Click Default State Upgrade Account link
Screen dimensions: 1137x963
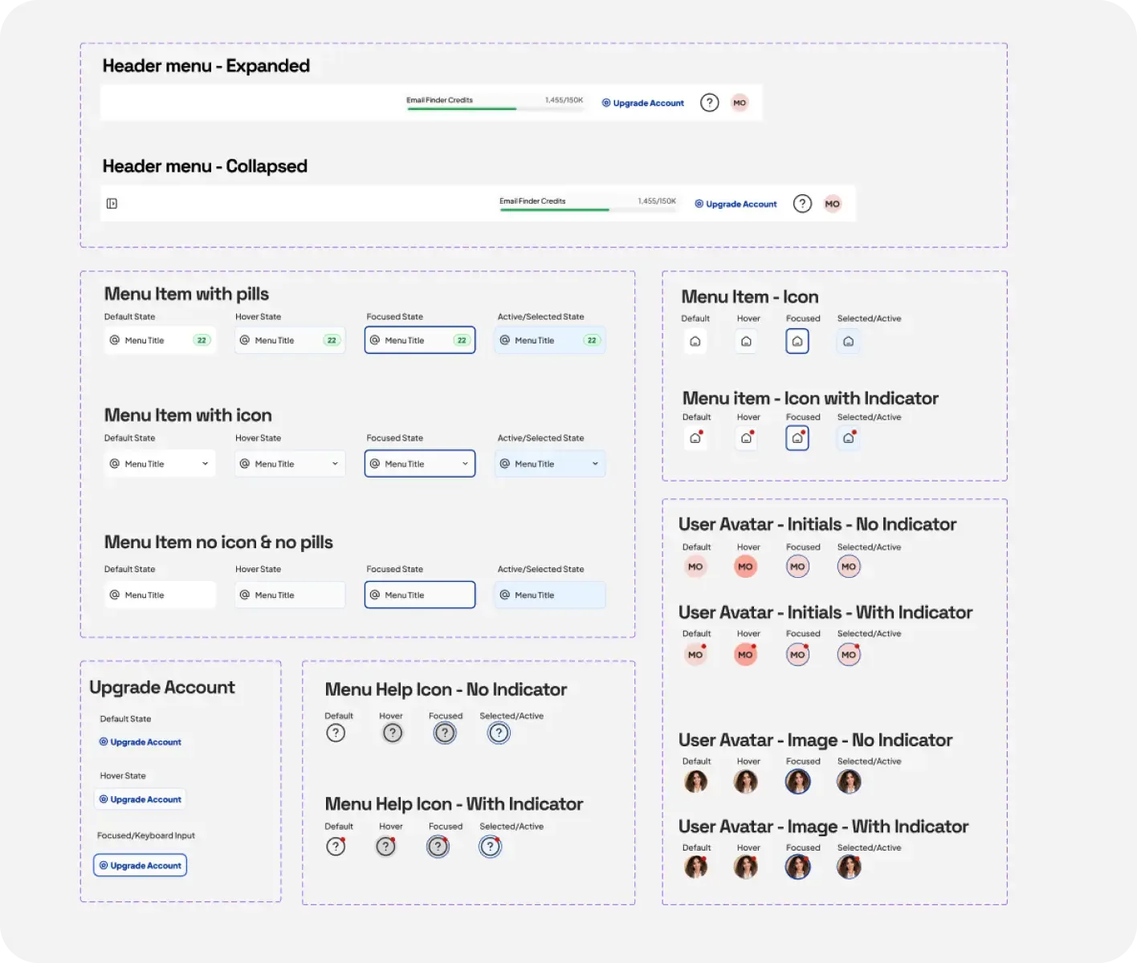(141, 742)
